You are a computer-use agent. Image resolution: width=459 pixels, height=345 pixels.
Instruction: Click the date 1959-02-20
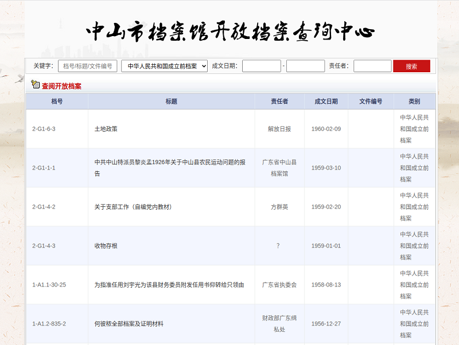tap(326, 207)
